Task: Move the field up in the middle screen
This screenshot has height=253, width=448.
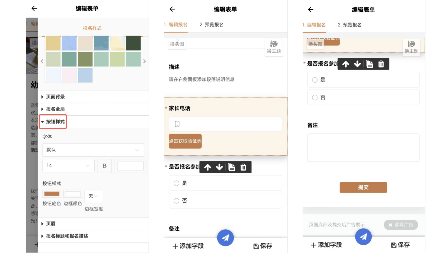Action: tap(208, 167)
